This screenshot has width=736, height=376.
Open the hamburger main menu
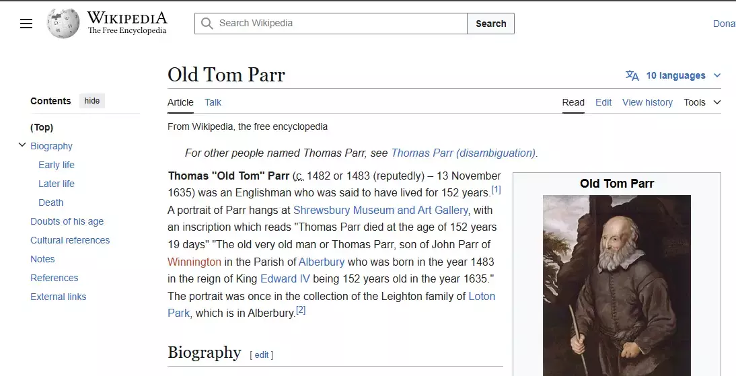26,24
